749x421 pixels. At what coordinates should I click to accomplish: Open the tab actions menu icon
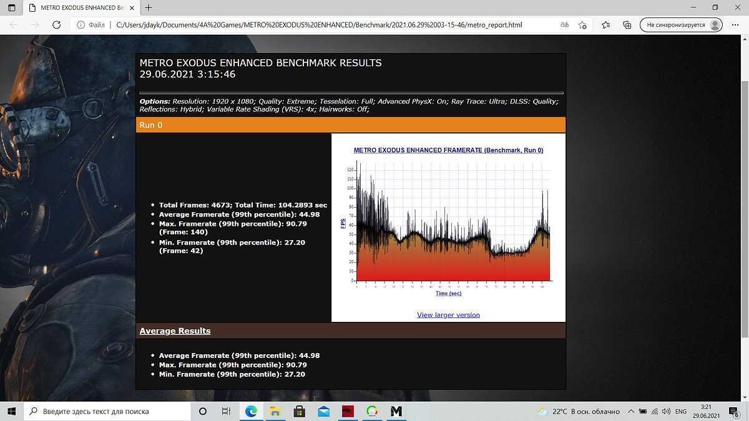12,7
